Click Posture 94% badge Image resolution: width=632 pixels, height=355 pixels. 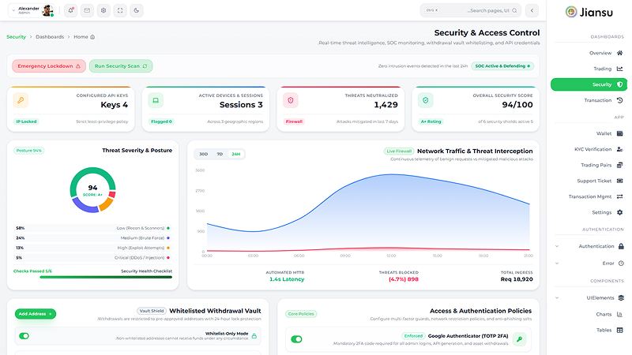click(29, 151)
